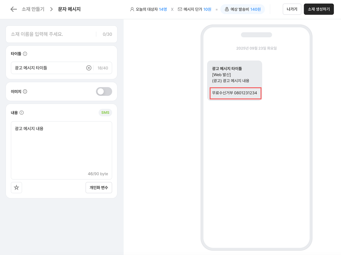Select the 문자 메시지 breadcrumb title

(x=69, y=9)
